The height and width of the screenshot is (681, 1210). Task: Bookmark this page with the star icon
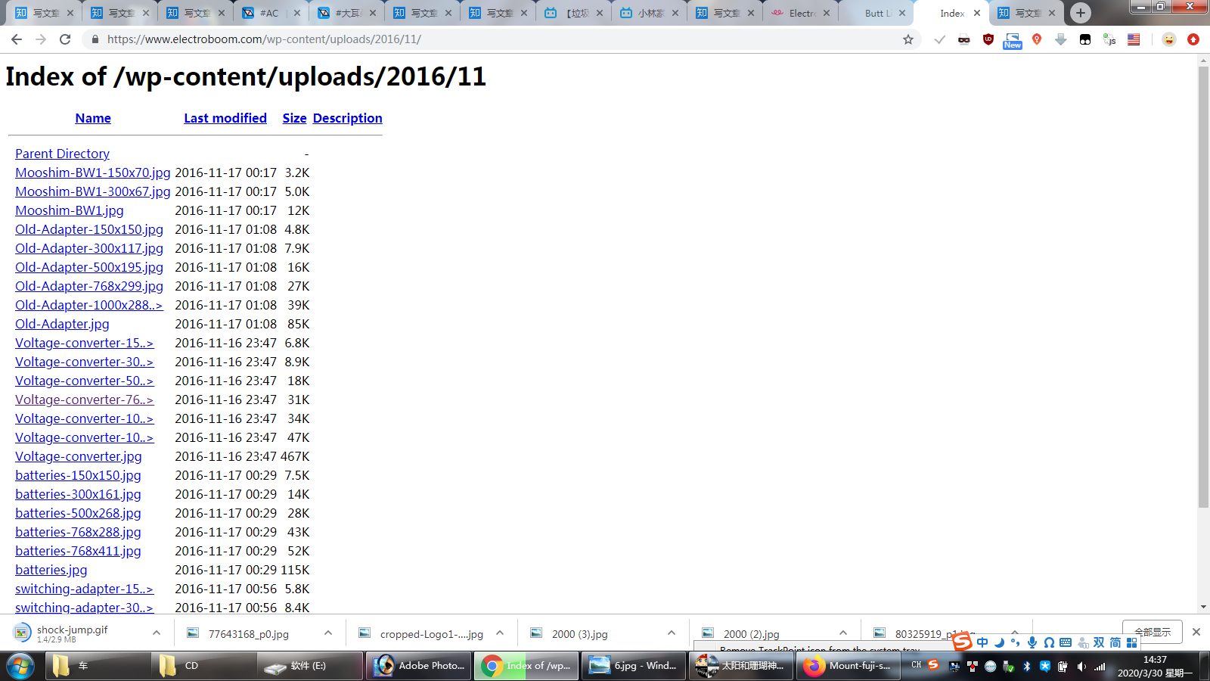[908, 39]
